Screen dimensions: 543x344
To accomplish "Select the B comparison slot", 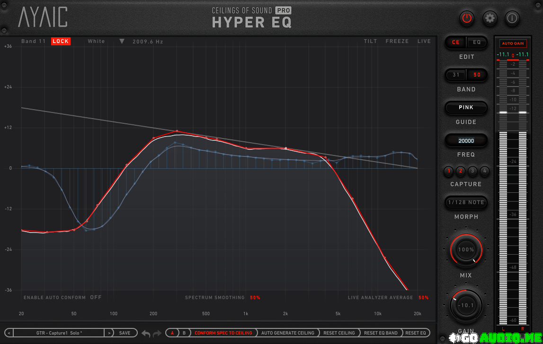I will tap(184, 333).
